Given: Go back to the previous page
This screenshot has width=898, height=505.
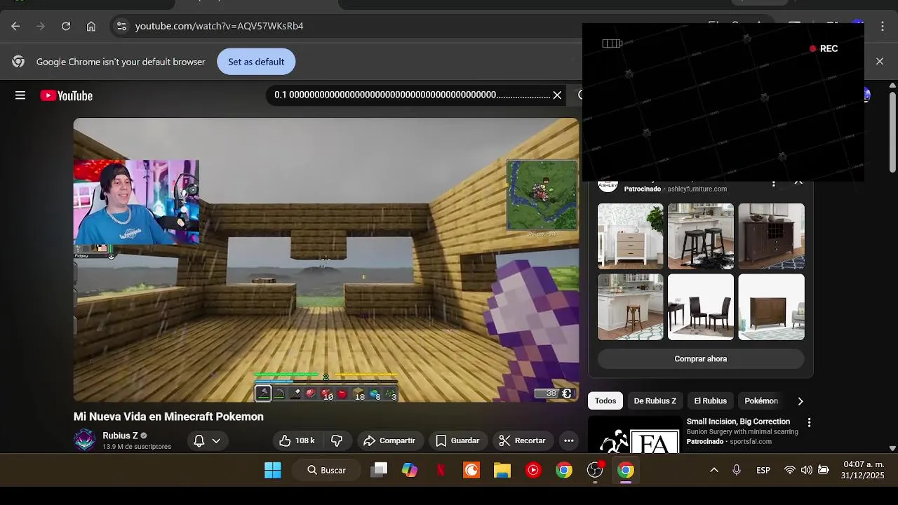Looking at the screenshot, I should (15, 26).
